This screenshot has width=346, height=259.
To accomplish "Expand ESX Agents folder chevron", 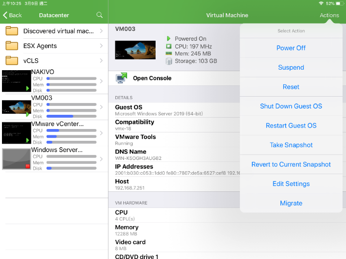I will [101, 46].
